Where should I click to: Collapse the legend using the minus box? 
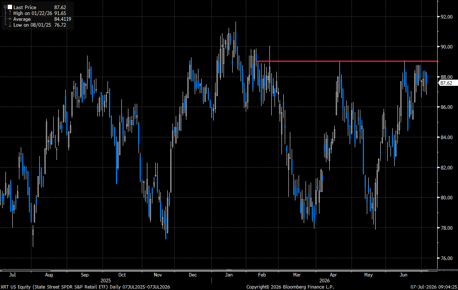pyautogui.click(x=5, y=7)
